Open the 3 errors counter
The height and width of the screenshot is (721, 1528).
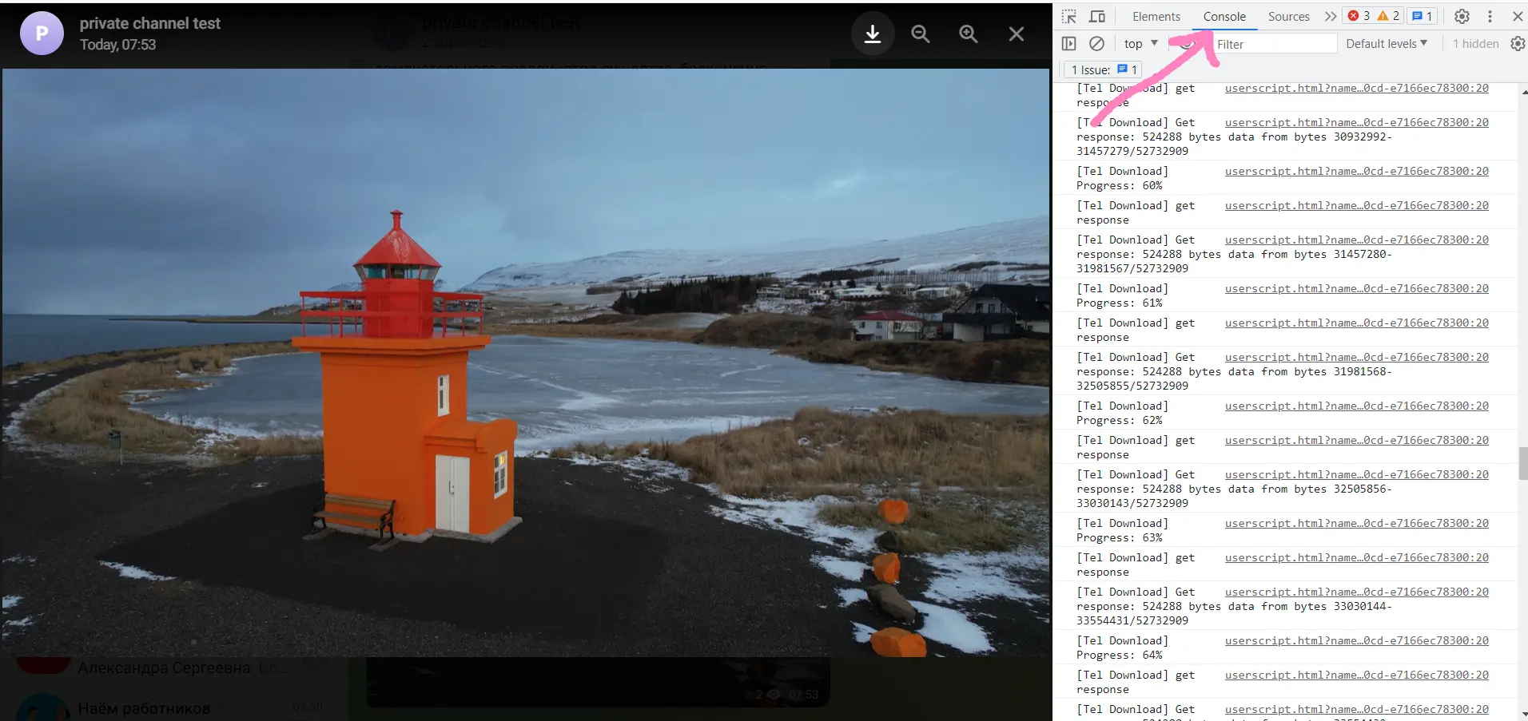coord(1359,16)
